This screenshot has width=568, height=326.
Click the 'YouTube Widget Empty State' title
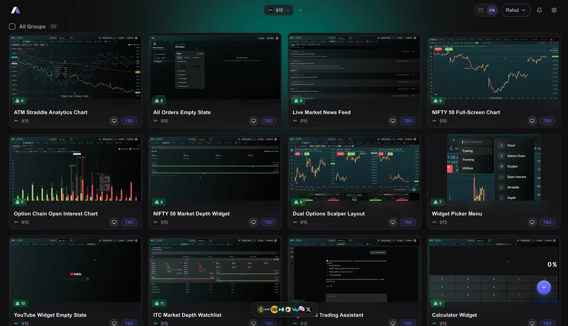pyautogui.click(x=50, y=315)
